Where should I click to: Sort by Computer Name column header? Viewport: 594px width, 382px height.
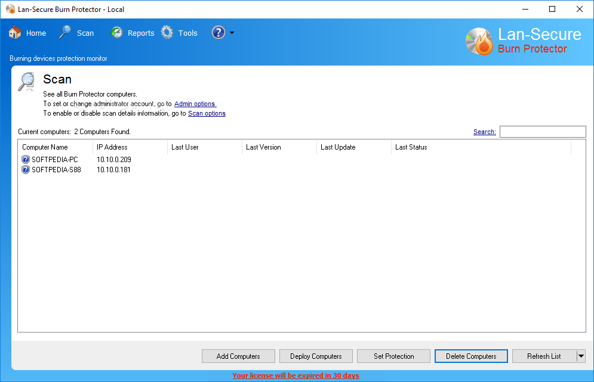[x=56, y=147]
